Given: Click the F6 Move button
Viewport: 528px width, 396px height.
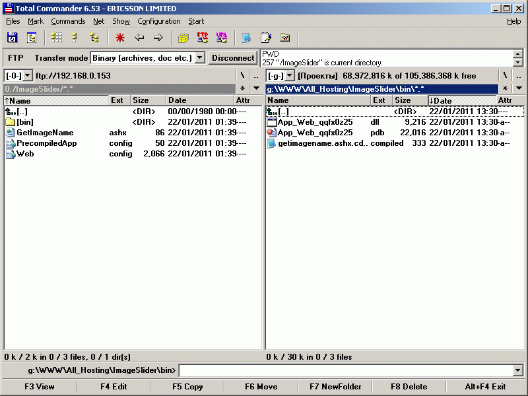Looking at the screenshot, I should pyautogui.click(x=261, y=387).
